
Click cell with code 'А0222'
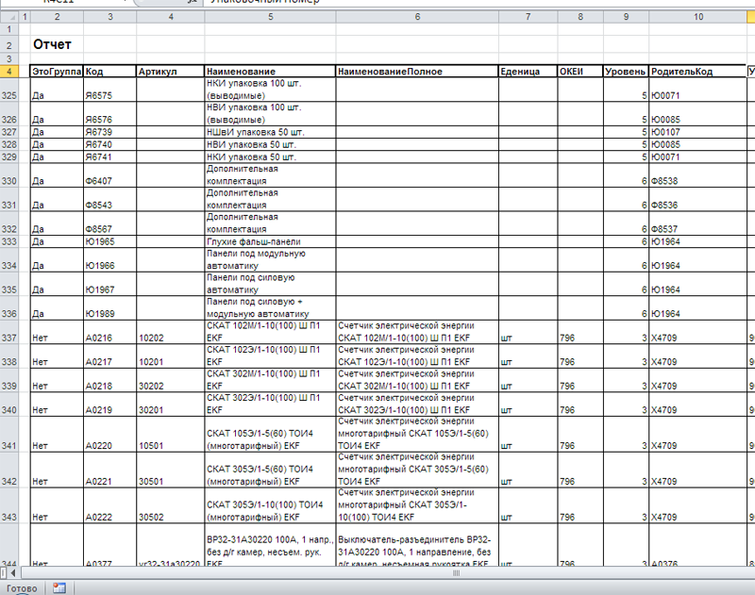(x=109, y=505)
